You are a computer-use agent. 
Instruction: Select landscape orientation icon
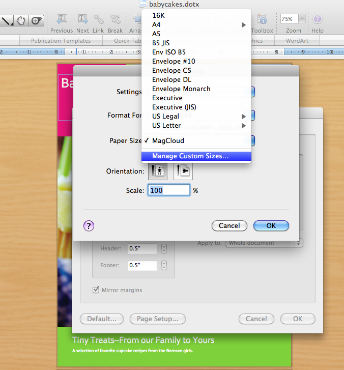click(x=183, y=171)
